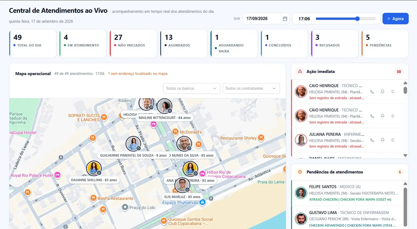Click the Quiosque Samba Social Club pin

[164, 221]
